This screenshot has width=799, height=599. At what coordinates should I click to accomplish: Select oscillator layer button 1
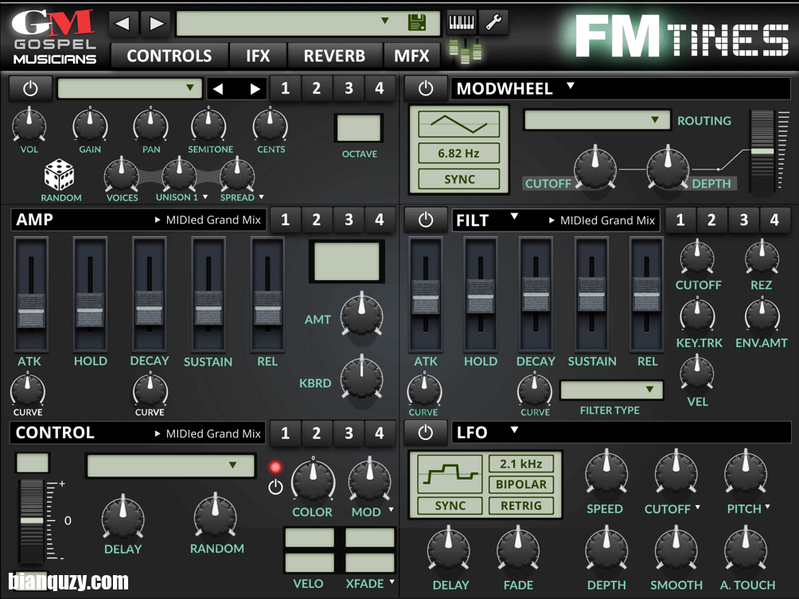coord(286,88)
